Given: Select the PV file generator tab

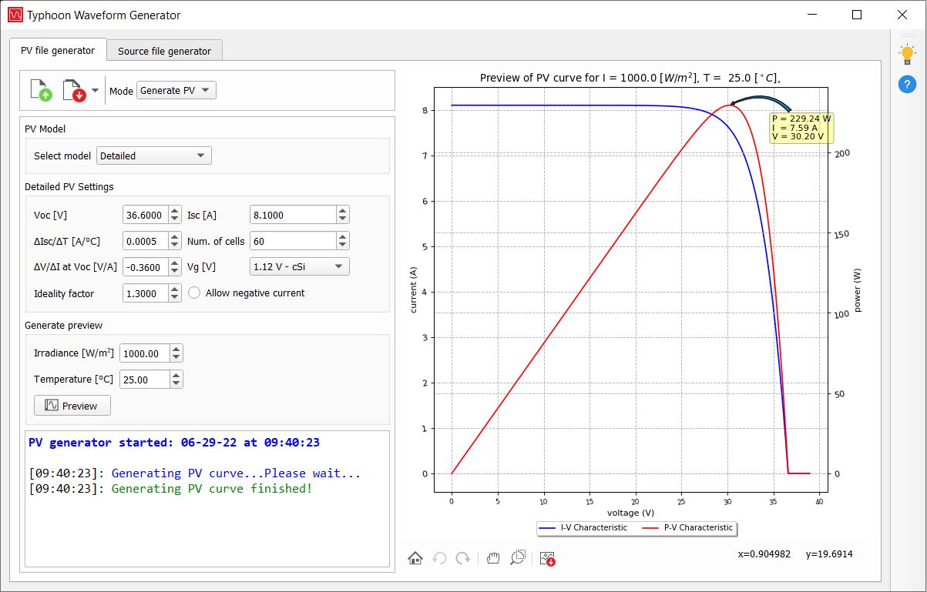Looking at the screenshot, I should (x=58, y=51).
